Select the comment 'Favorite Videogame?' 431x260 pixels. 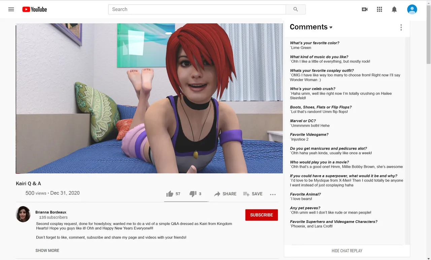click(x=309, y=135)
